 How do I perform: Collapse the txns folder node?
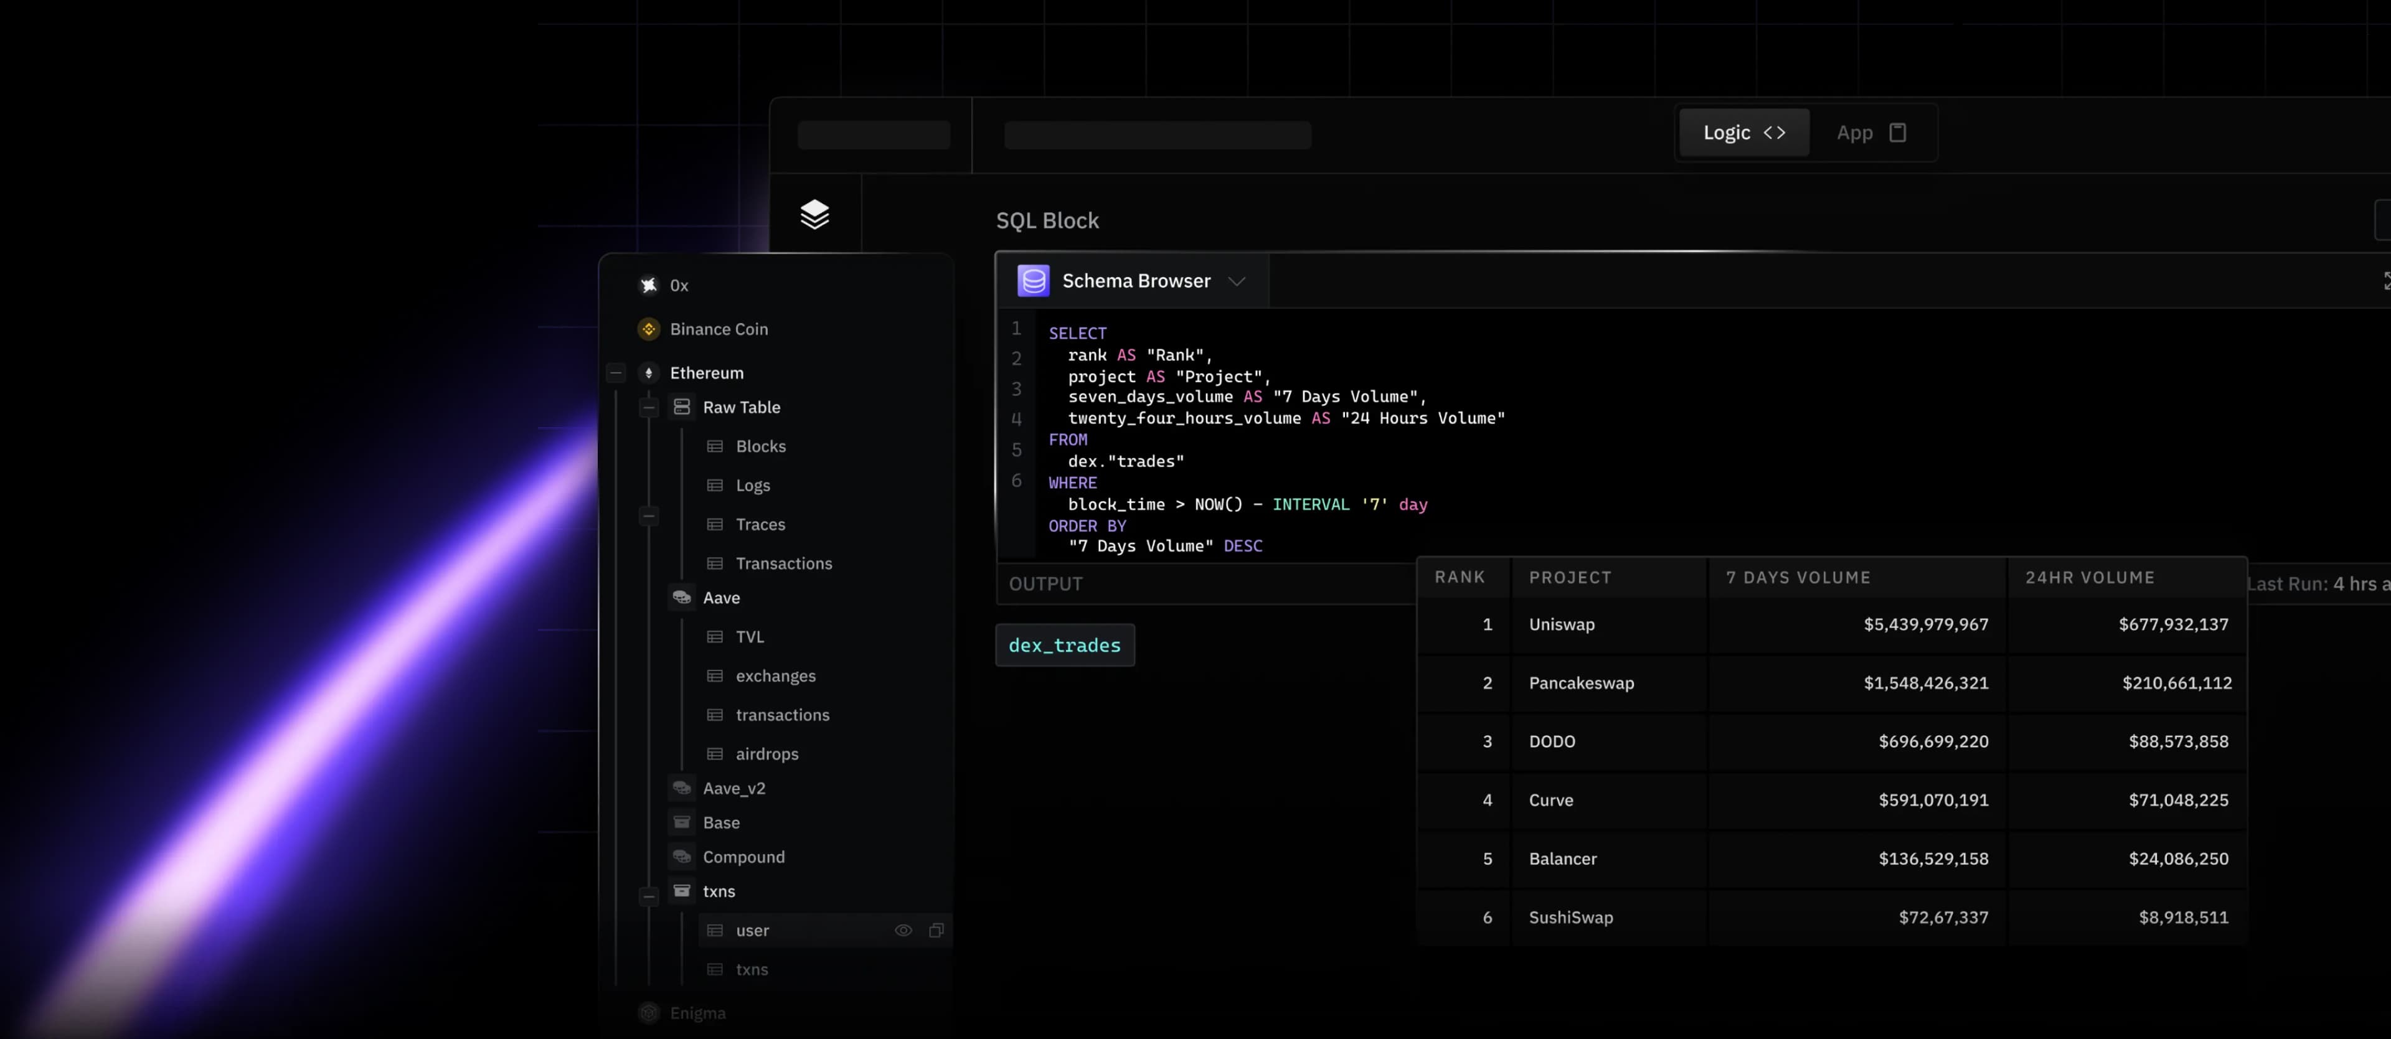649,896
